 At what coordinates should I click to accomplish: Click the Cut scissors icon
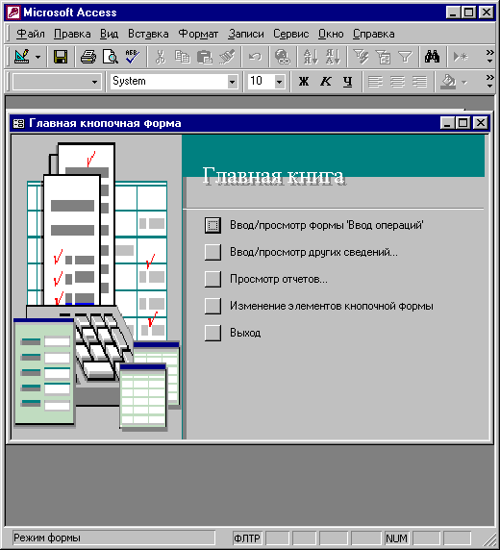pyautogui.click(x=161, y=57)
